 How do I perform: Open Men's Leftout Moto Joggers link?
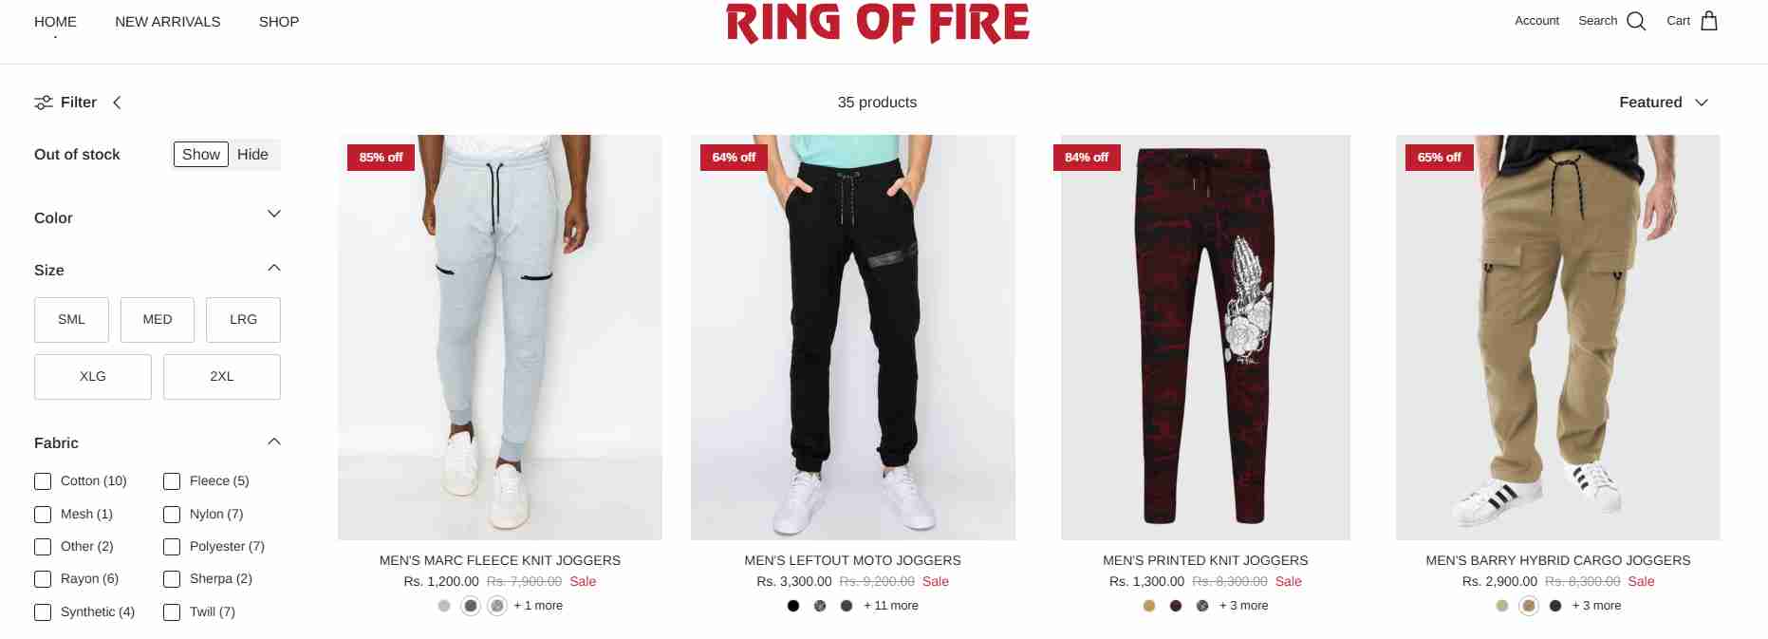(853, 560)
